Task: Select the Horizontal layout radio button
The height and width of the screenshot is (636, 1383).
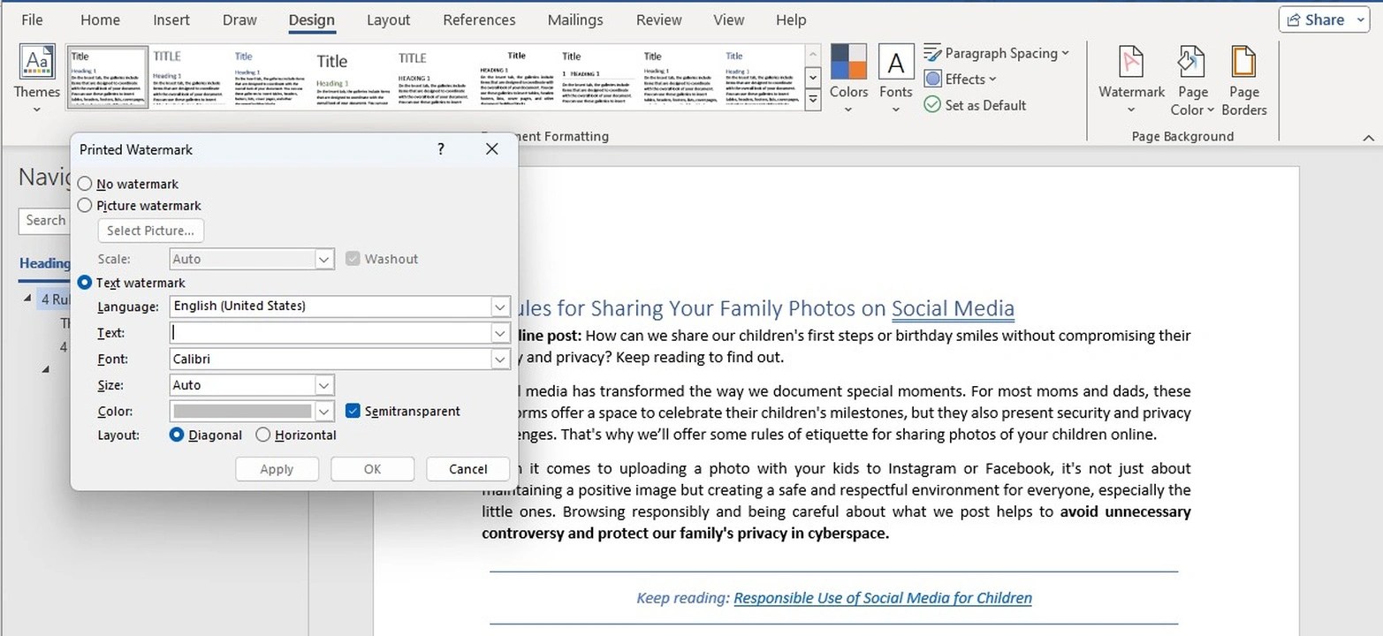Action: point(262,435)
